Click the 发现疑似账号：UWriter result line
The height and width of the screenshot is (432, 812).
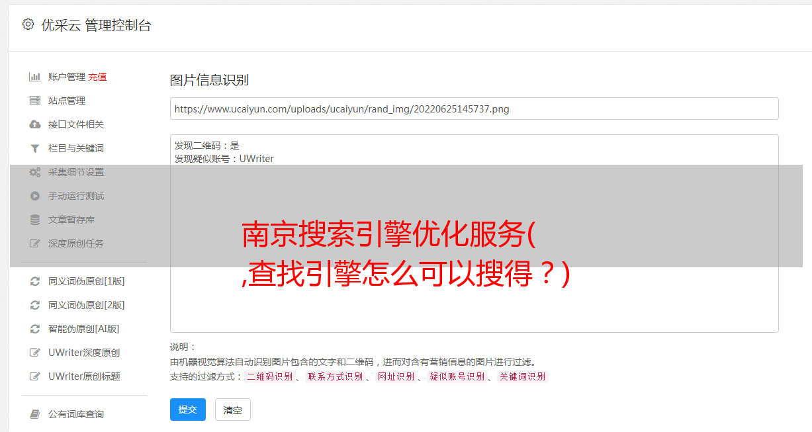click(224, 159)
